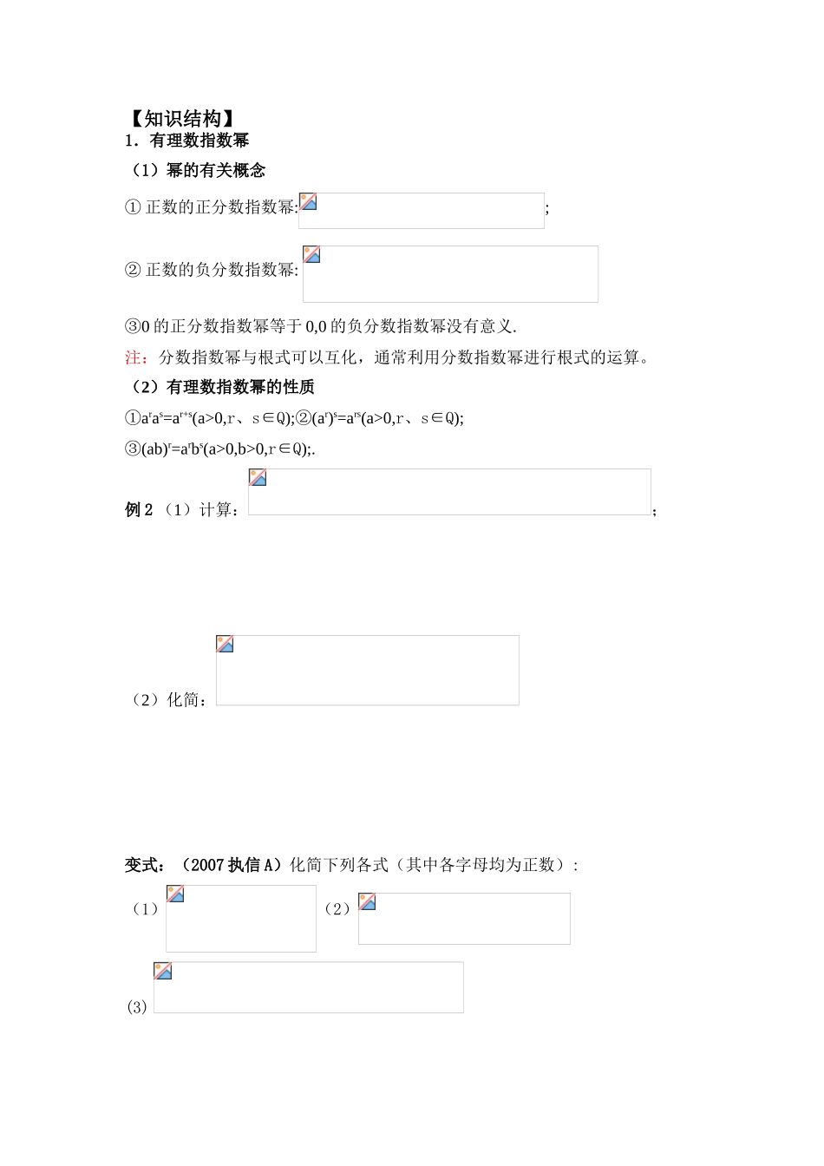Screen dimensions: 824x1166
Task: Click the heading 1．有理数指数幂
Action: pyautogui.click(x=187, y=141)
